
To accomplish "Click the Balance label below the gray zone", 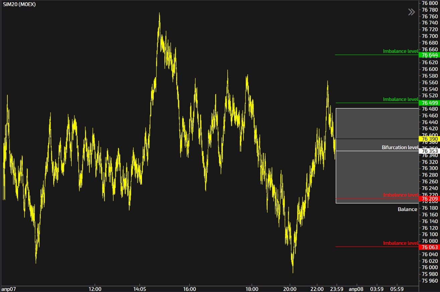I will [x=407, y=209].
